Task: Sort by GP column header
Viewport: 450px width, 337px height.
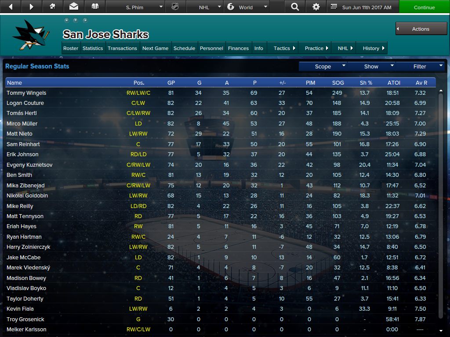Action: [171, 82]
